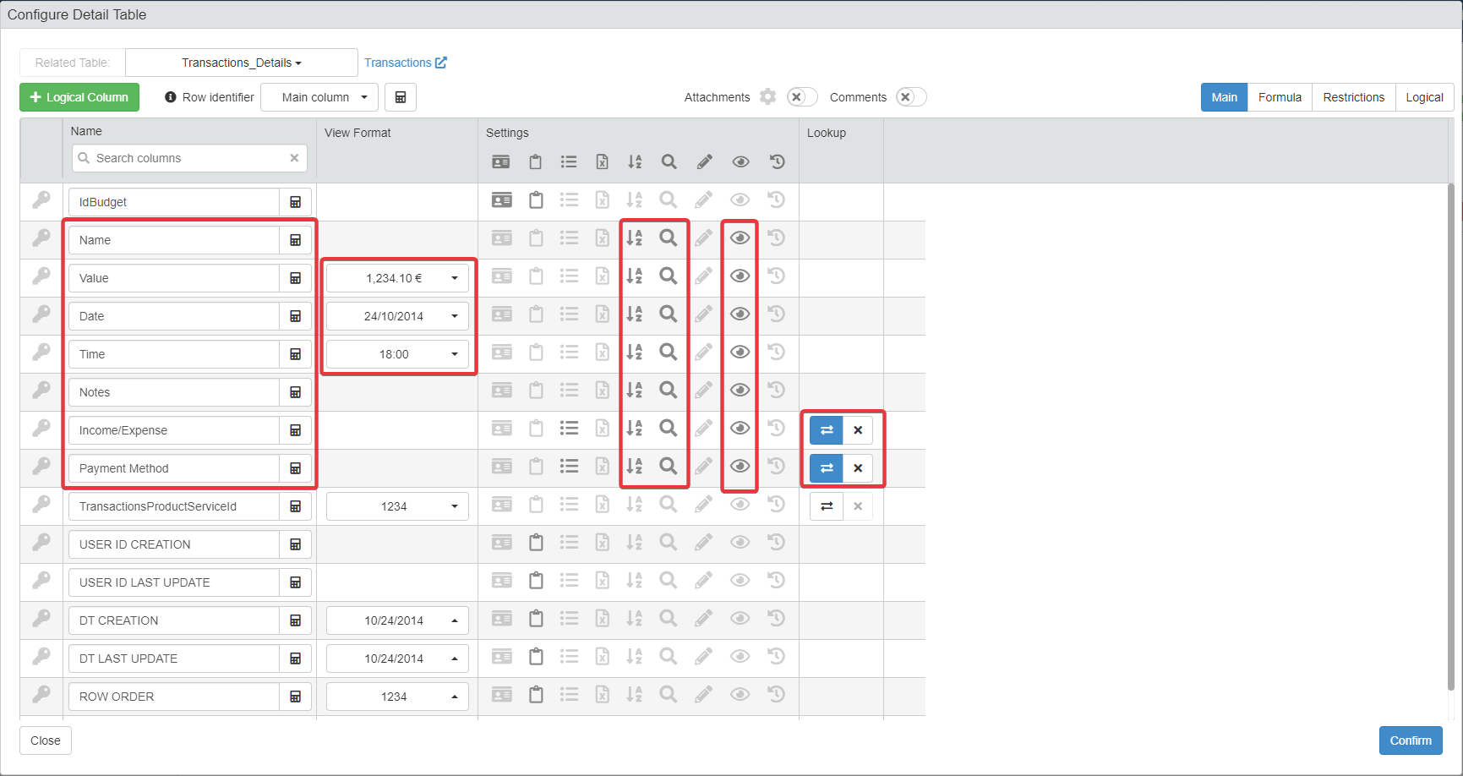Viewport: 1463px width, 776px height.
Task: Click the clipboard icon in USER ID CREATION row
Action: [x=536, y=543]
